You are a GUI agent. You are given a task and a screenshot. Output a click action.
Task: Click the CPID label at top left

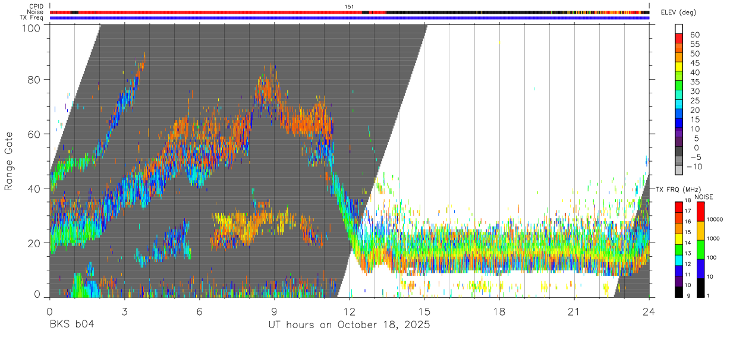tap(36, 7)
